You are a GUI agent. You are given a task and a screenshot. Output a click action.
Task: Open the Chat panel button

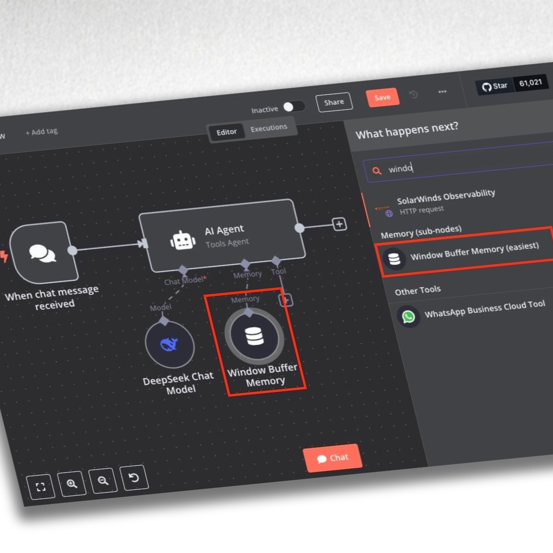[x=333, y=458]
